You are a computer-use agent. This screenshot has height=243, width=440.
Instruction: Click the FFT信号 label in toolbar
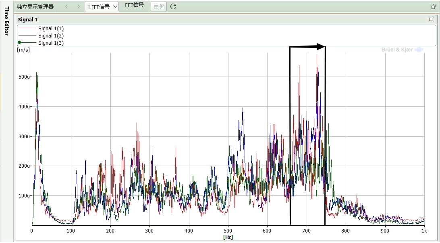coord(134,5)
